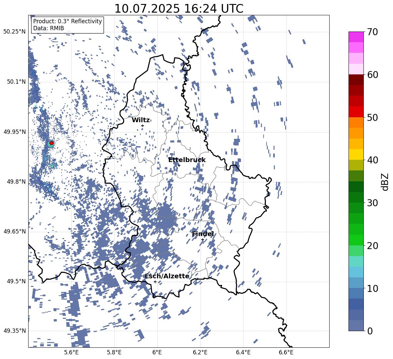The height and width of the screenshot is (359, 393).
Task: Click the magenta top colorbar segment
Action: click(356, 37)
